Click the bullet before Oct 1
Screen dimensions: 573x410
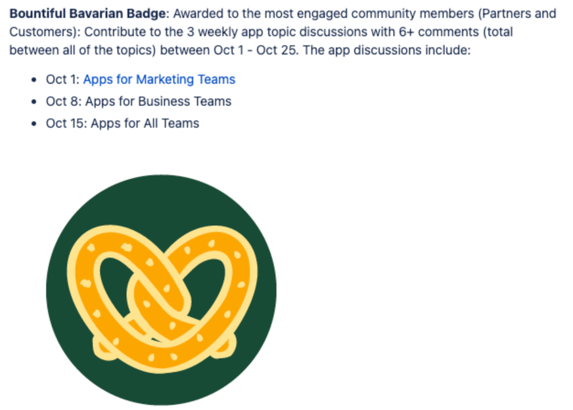[34, 80]
